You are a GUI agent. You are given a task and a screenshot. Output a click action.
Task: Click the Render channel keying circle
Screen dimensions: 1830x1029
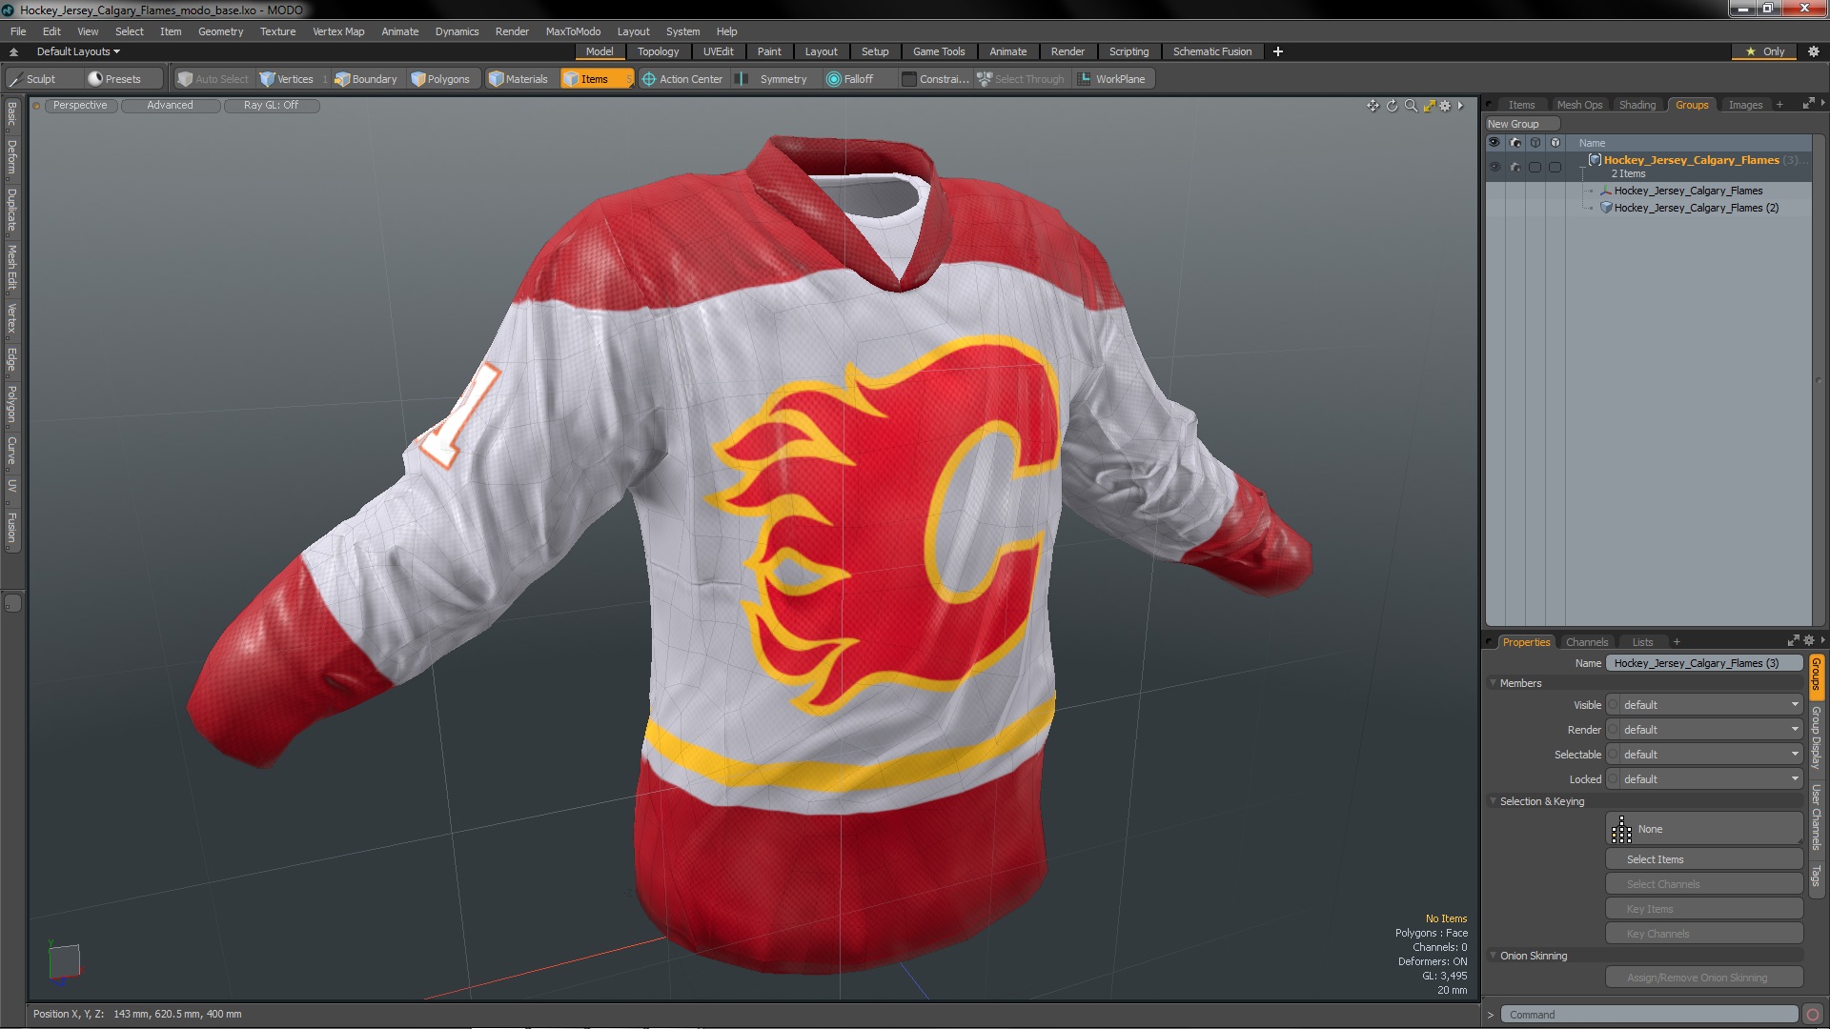click(x=1614, y=730)
